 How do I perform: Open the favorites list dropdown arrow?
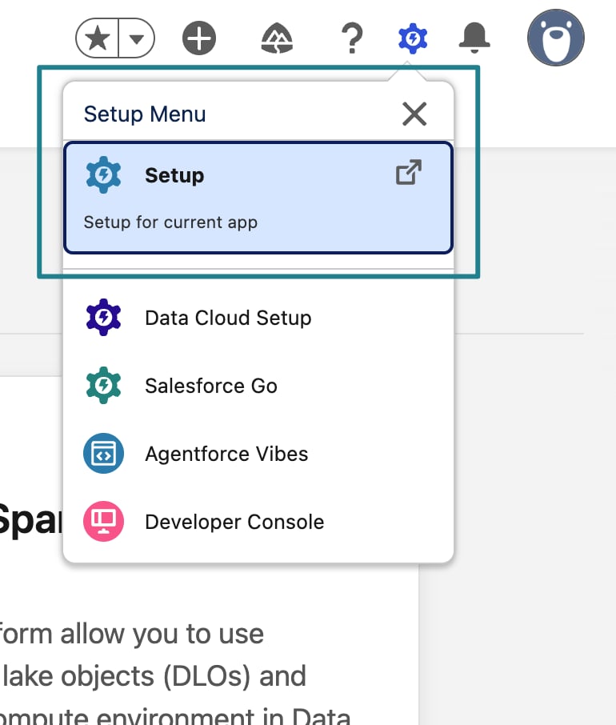[136, 38]
